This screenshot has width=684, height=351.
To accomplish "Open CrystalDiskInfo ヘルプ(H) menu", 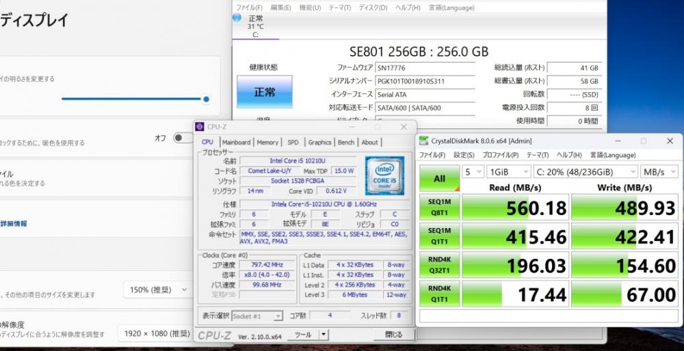I will pyautogui.click(x=408, y=8).
